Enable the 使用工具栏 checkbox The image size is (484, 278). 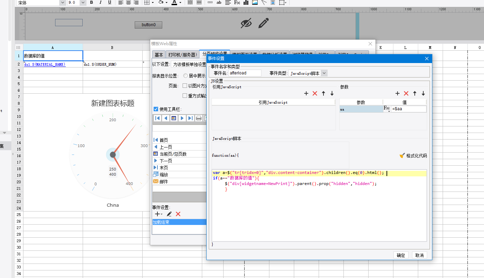pyautogui.click(x=156, y=109)
